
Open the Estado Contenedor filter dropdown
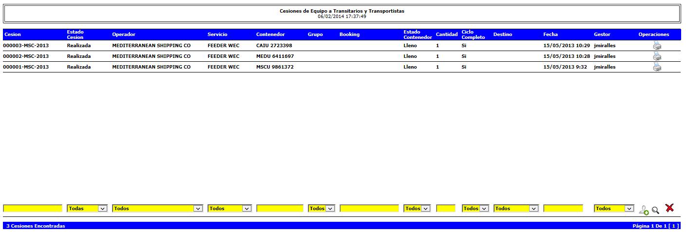[x=417, y=208]
